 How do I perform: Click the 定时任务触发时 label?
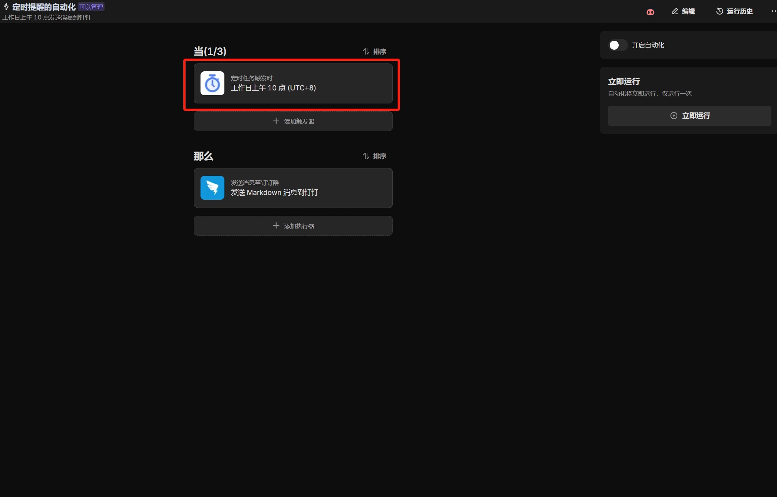coord(252,78)
